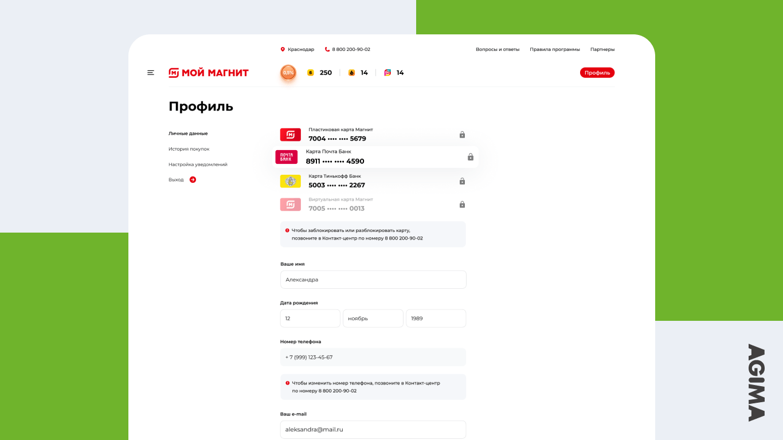The height and width of the screenshot is (440, 783).
Task: Click the Номер телефона label
Action: 301,341
